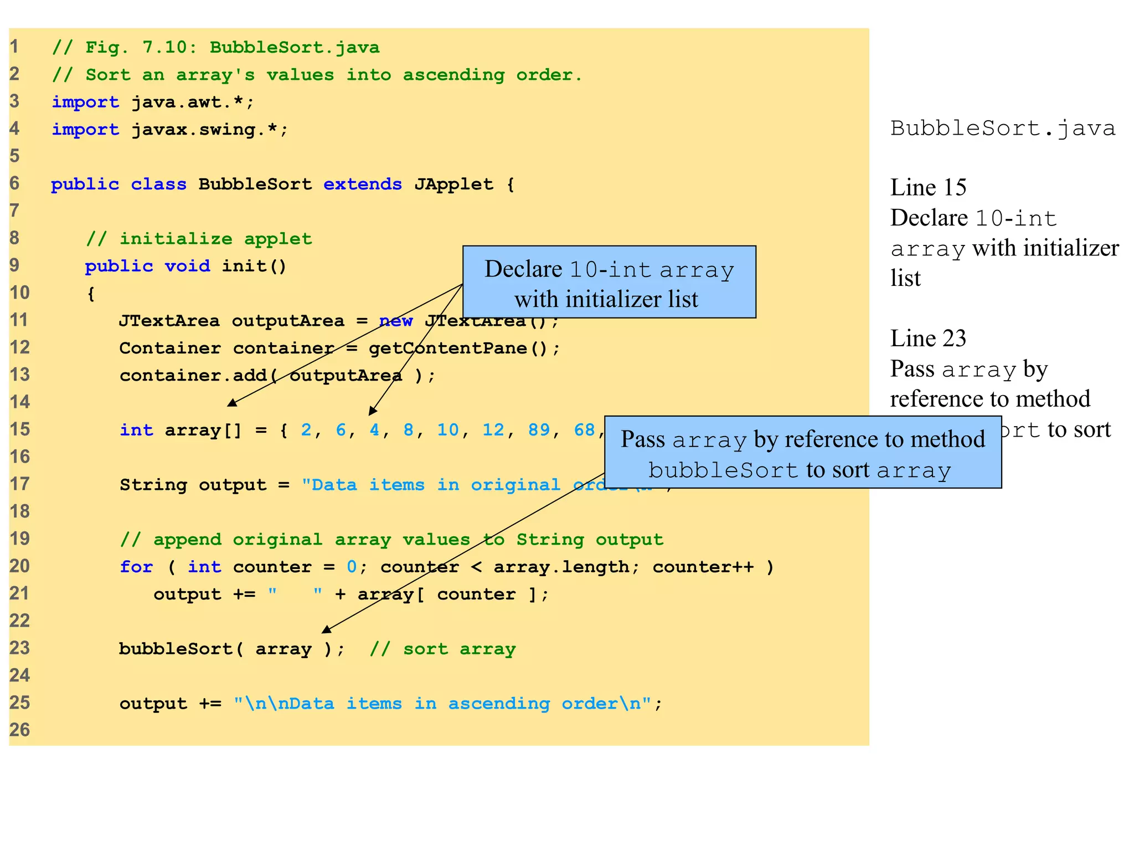Image resolution: width=1134 pixels, height=851 pixels.
Task: Click line number 18
Action: [19, 511]
